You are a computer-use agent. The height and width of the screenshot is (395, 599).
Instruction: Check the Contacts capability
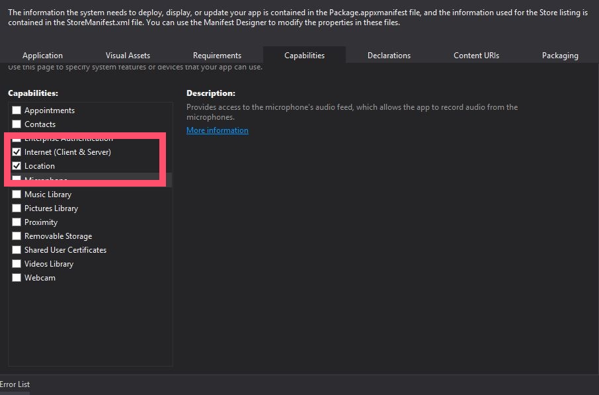(x=17, y=124)
